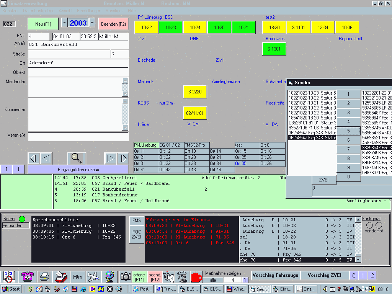Increase year with plus button
Image resolution: width=392 pixels, height=294 pixels.
[92, 23]
